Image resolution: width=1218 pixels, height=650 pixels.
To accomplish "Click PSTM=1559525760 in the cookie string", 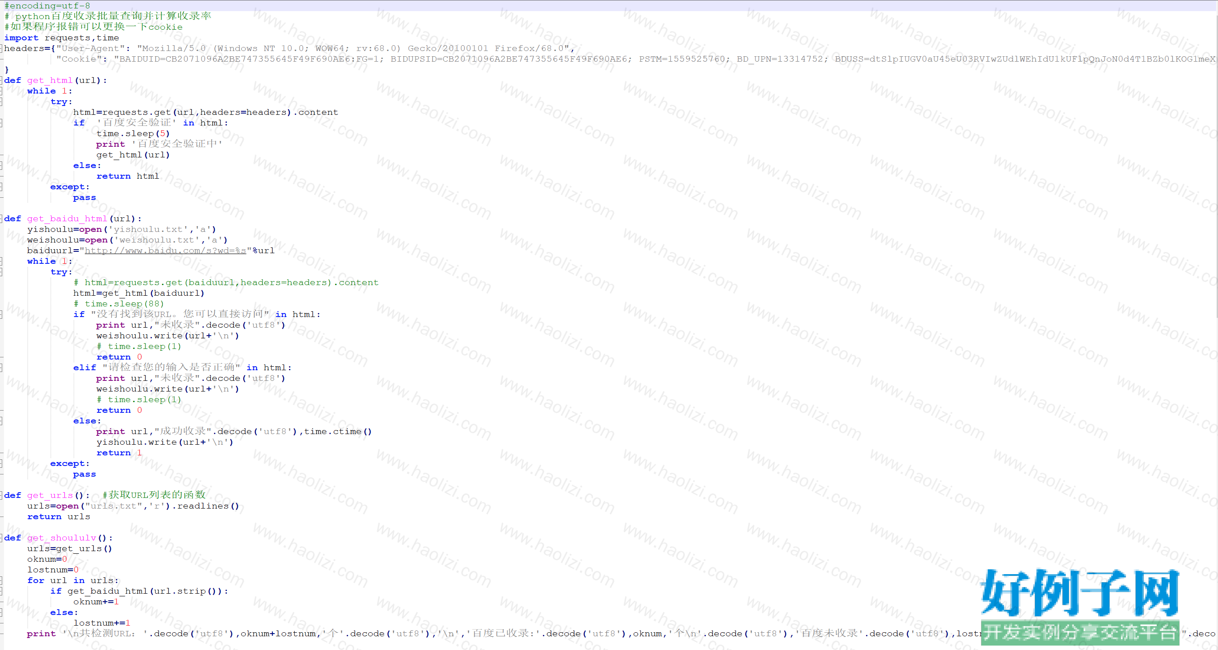I will [682, 59].
